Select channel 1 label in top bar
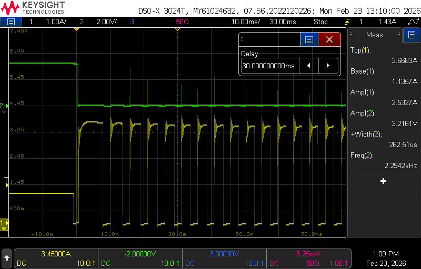 pos(31,22)
